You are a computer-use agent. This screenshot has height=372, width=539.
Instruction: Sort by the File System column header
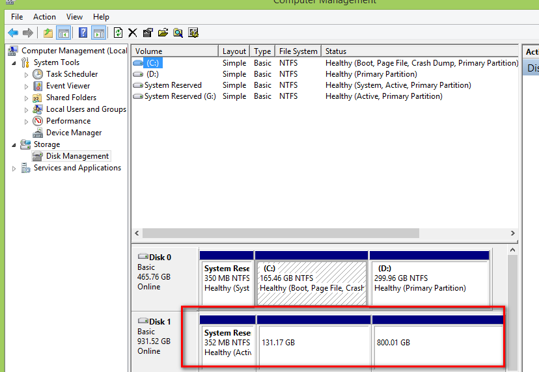298,51
